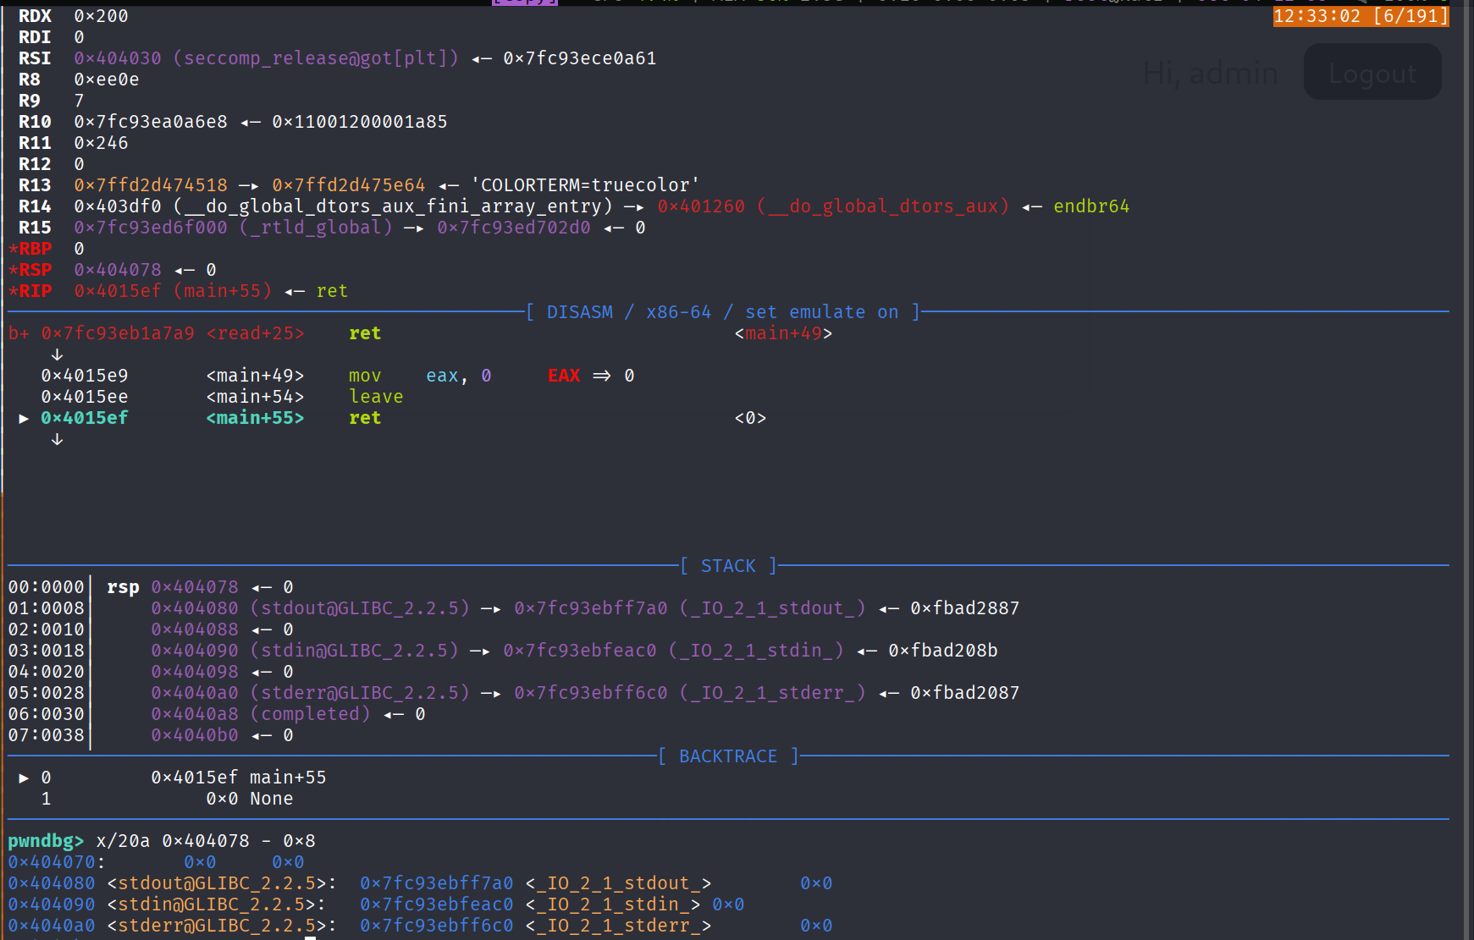The height and width of the screenshot is (940, 1474).
Task: Click the Hi, admin greeting text
Action: click(x=1210, y=74)
